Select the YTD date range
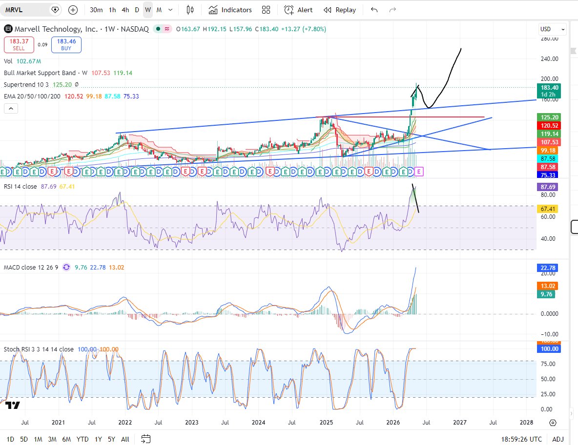Viewport: 578px width, 445px height. point(82,439)
